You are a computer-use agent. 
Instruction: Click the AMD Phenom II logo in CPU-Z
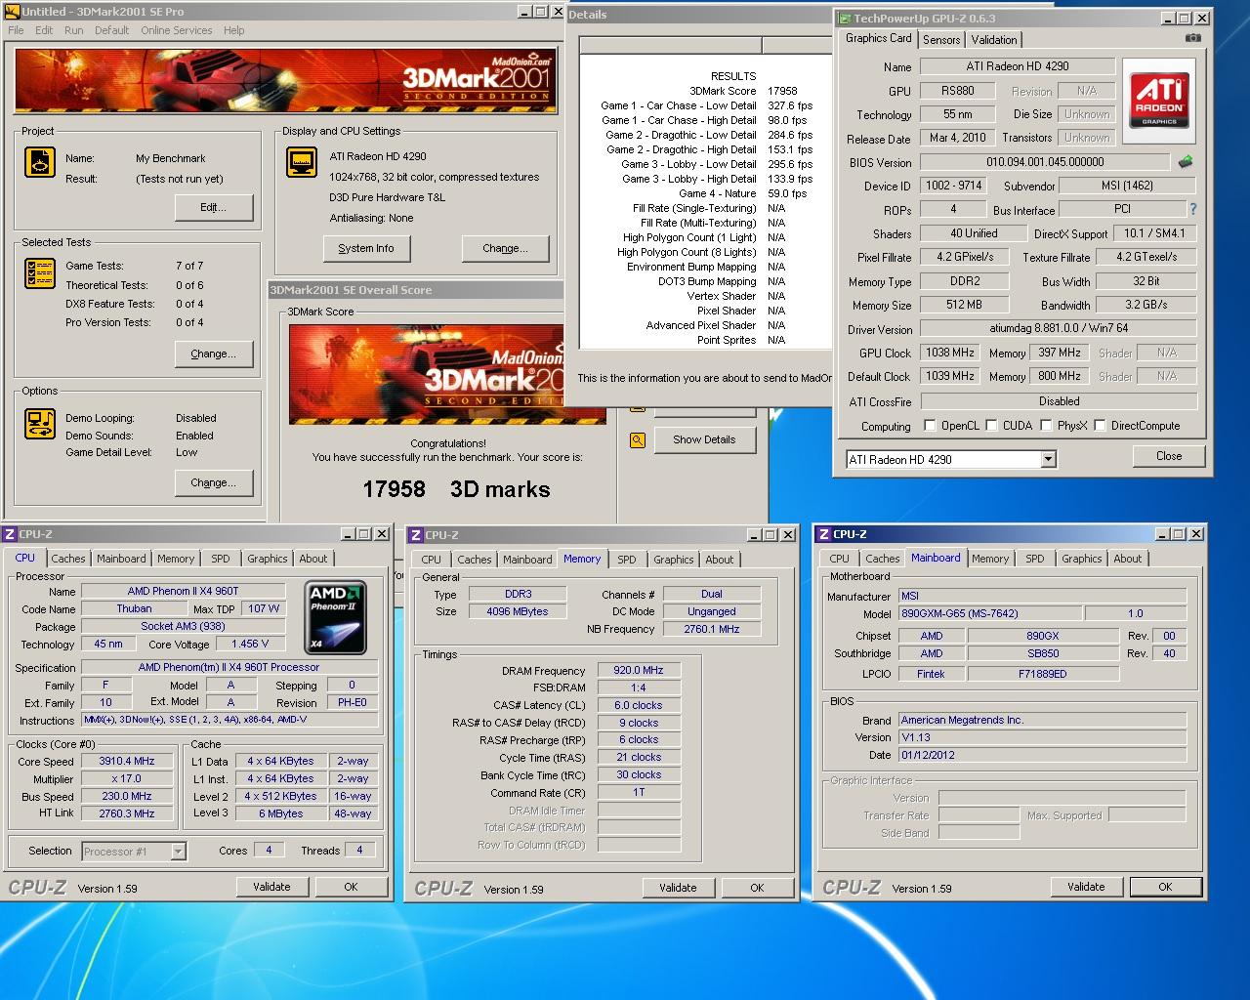coord(336,618)
